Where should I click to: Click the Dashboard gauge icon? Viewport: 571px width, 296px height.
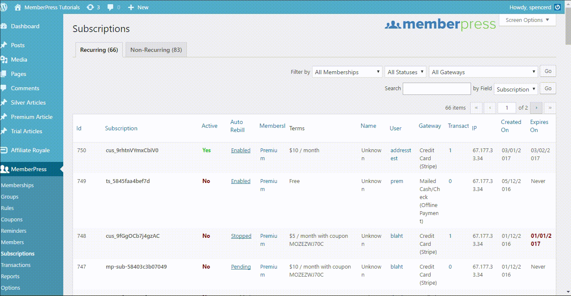click(x=4, y=26)
